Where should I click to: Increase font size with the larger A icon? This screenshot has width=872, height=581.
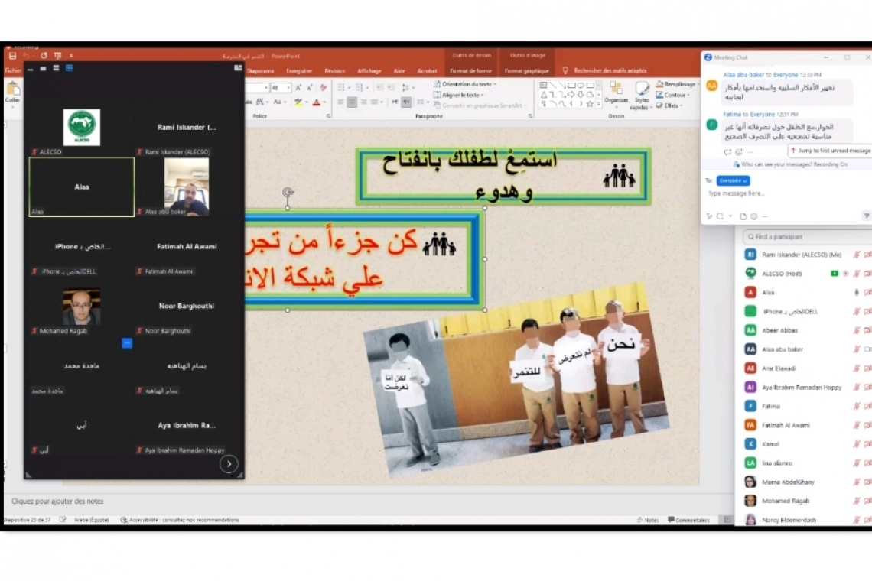[x=298, y=87]
